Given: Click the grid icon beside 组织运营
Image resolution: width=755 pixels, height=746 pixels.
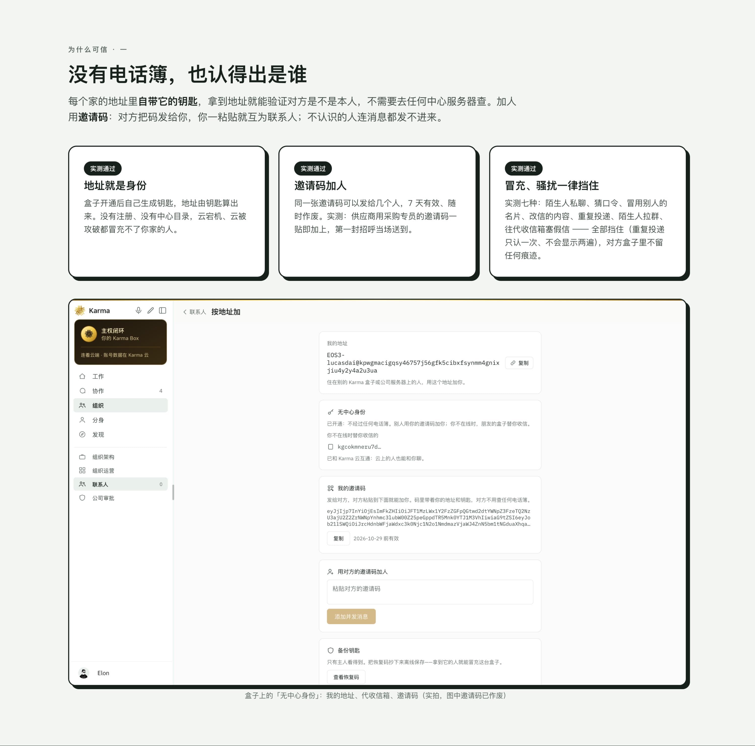Looking at the screenshot, I should [x=82, y=470].
